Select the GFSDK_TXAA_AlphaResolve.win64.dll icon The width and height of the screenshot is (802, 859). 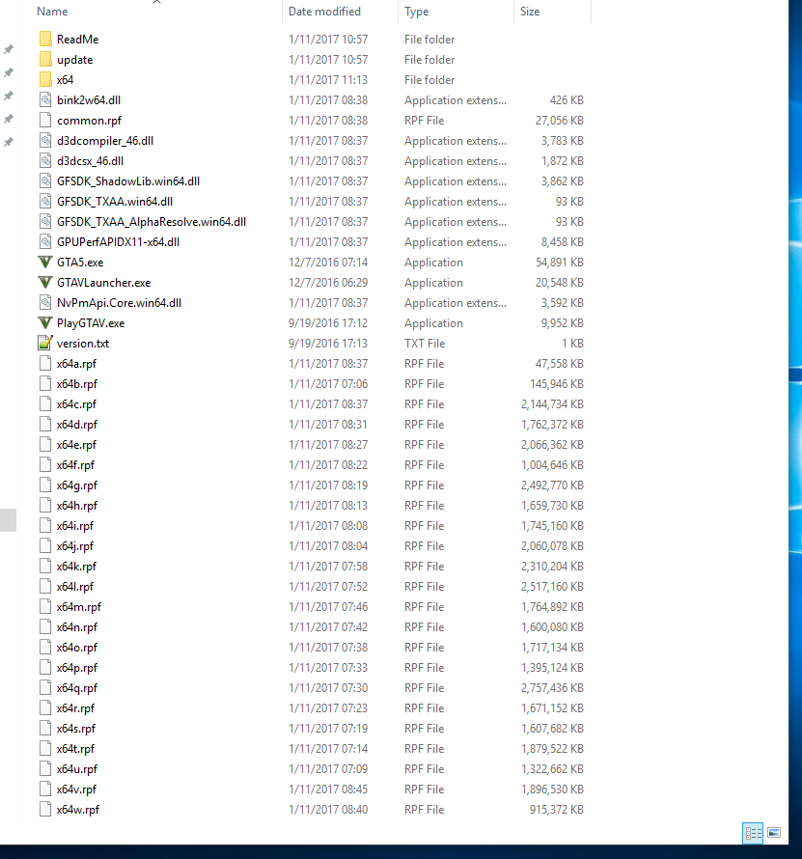click(x=45, y=222)
